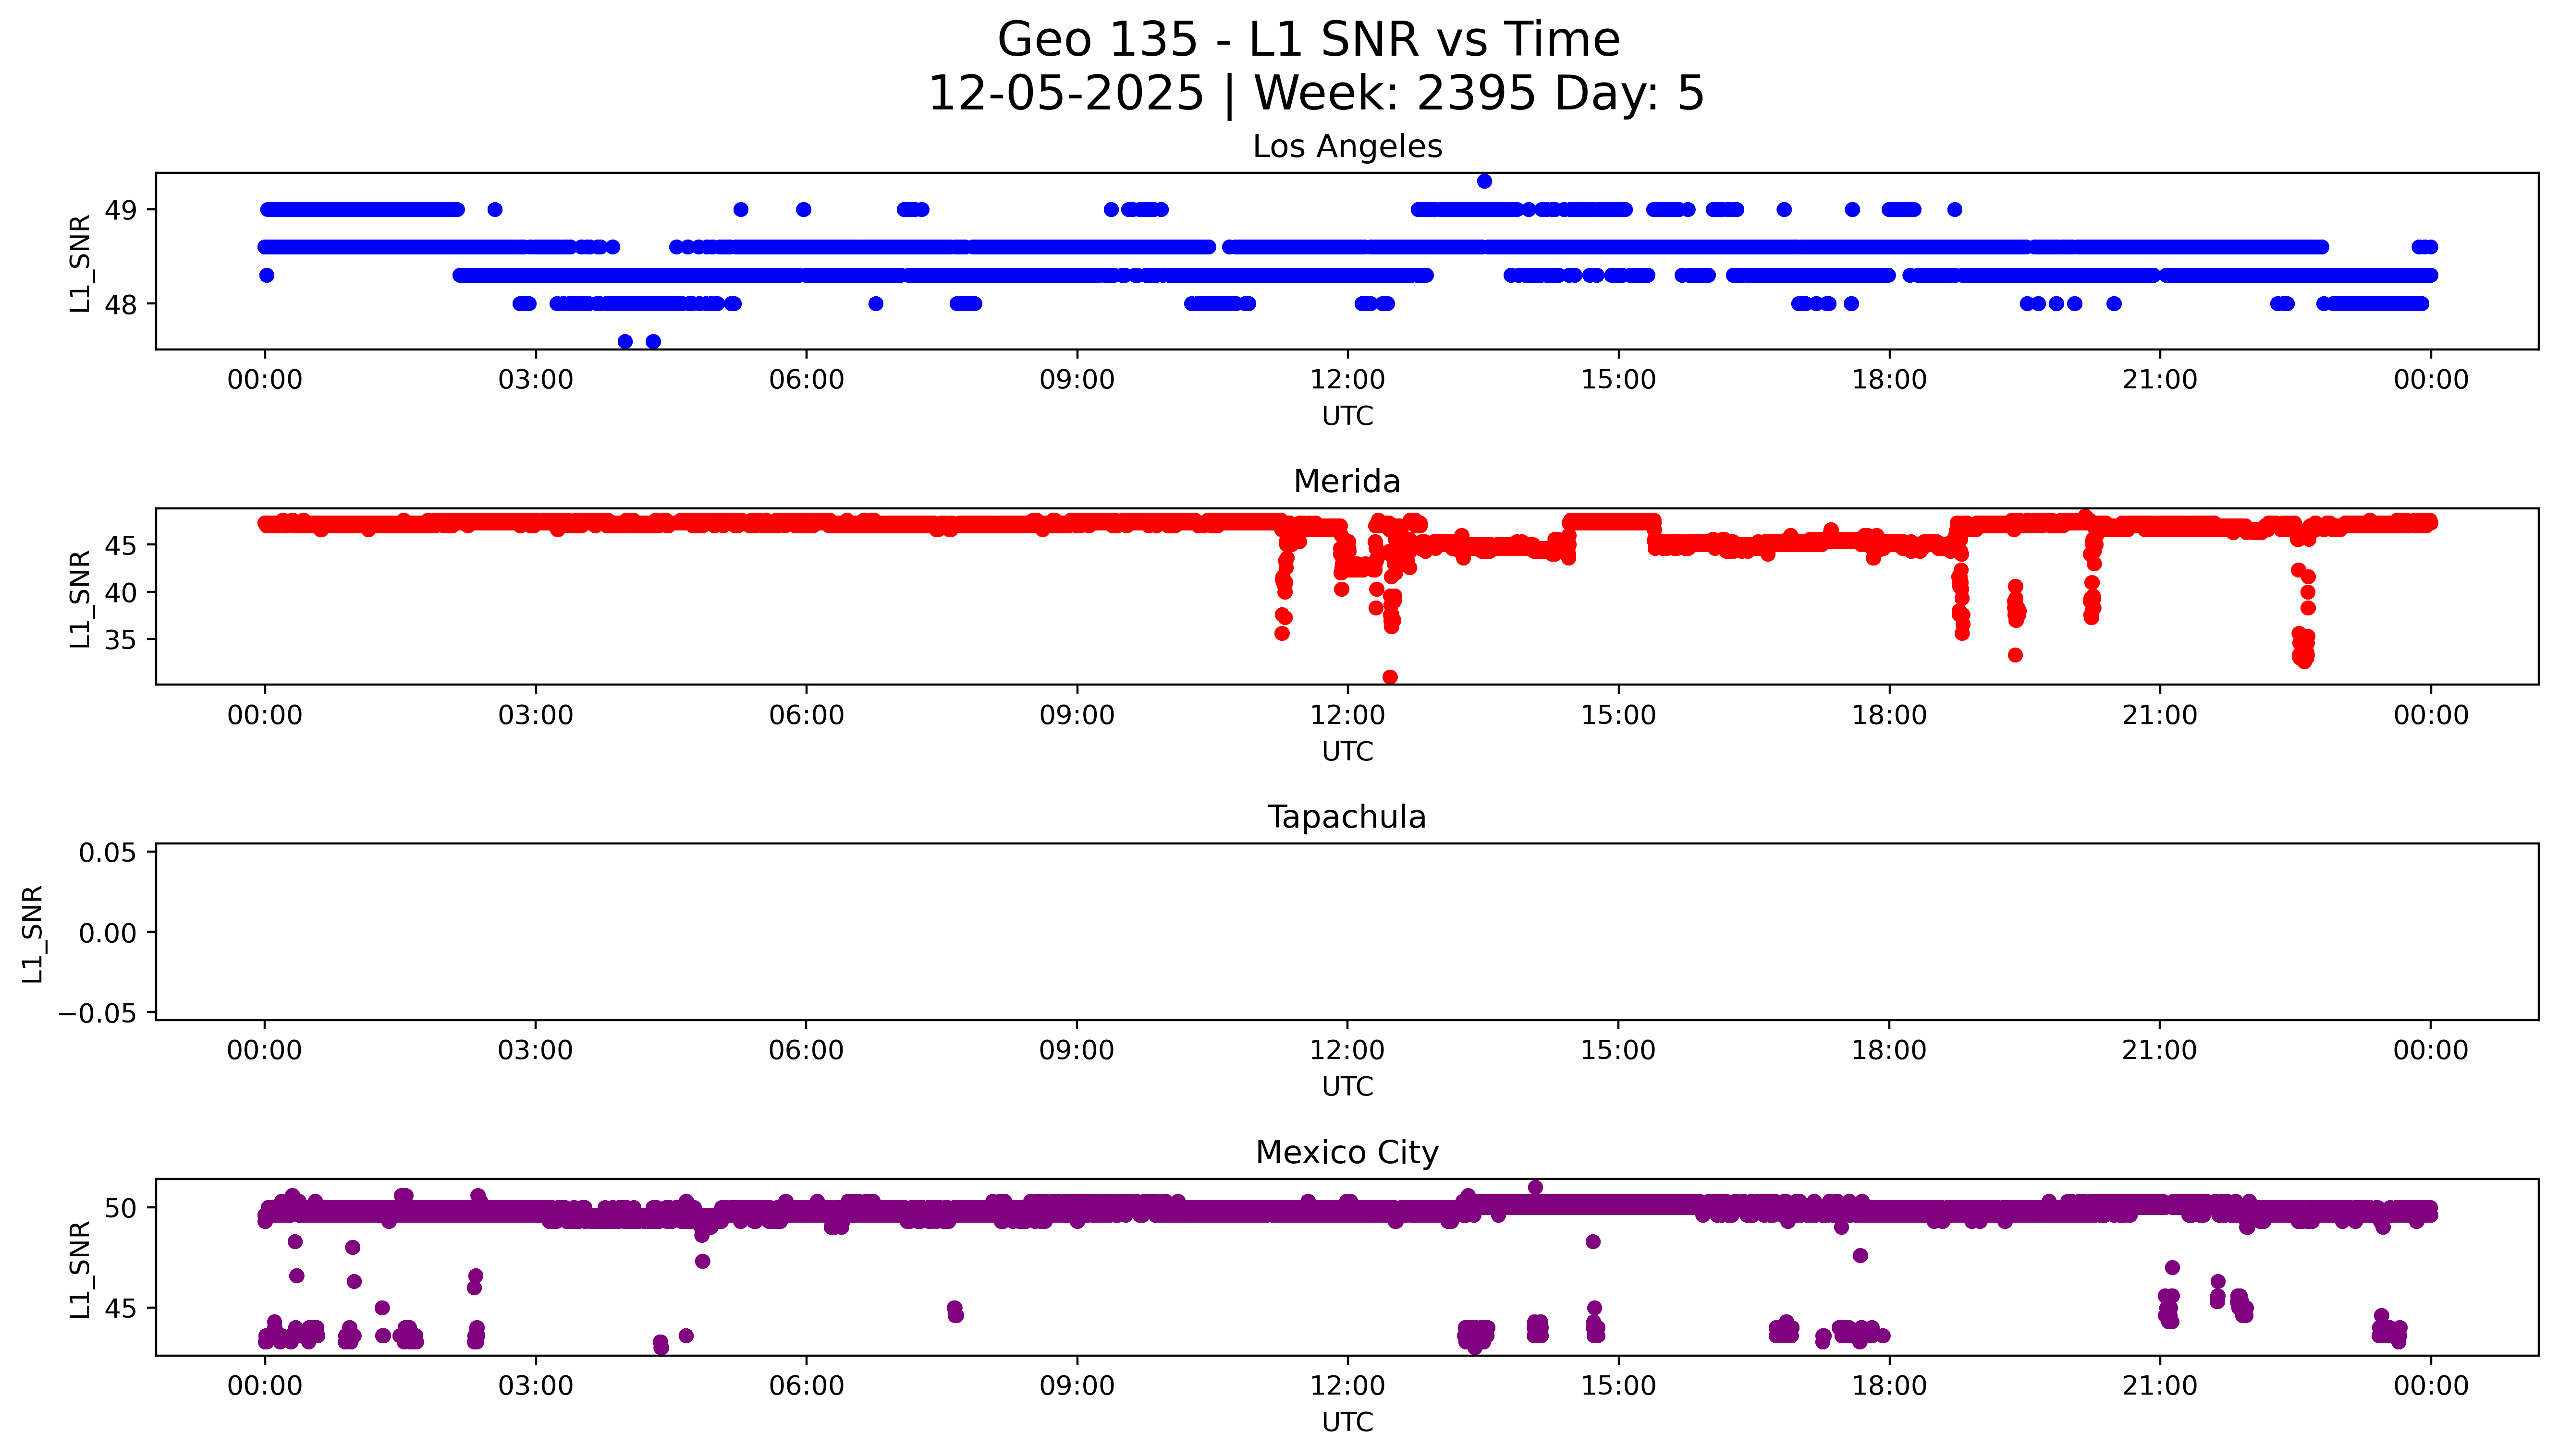Click the 'Mexico City' subplot title
2558x1456 pixels.
point(1346,1153)
